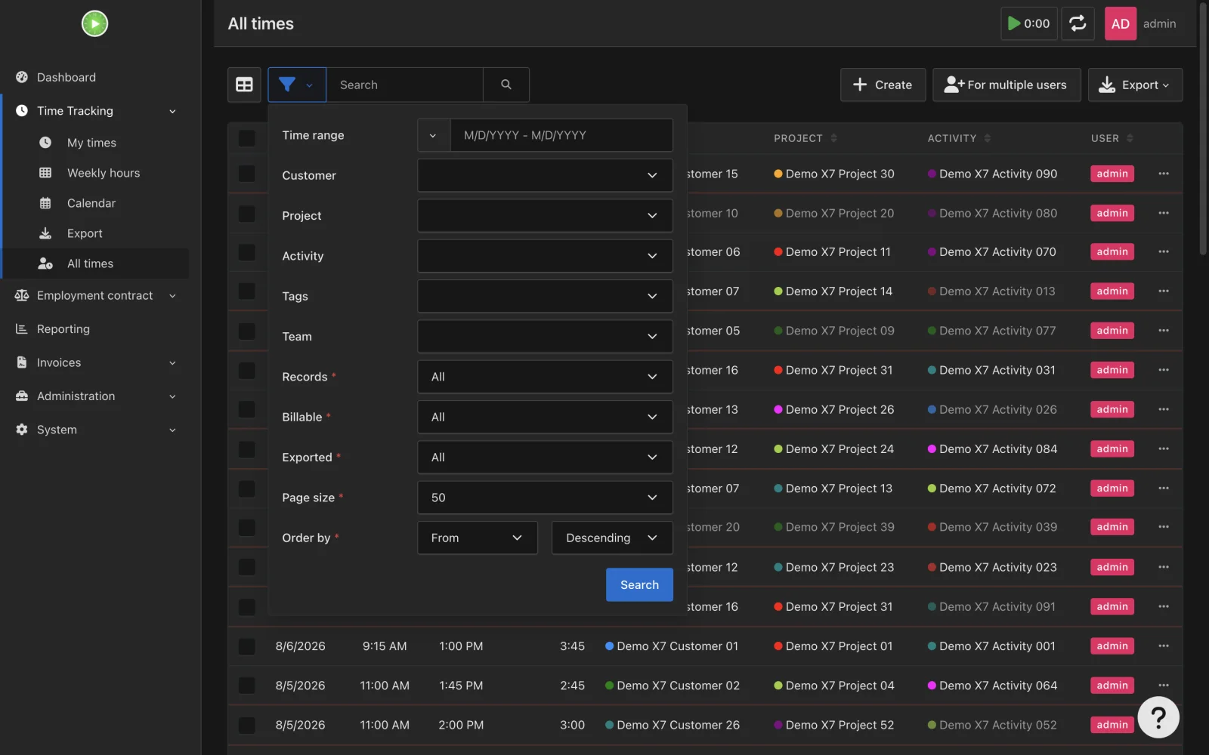The image size is (1209, 755).
Task: Open sidebar Export page
Action: [85, 233]
